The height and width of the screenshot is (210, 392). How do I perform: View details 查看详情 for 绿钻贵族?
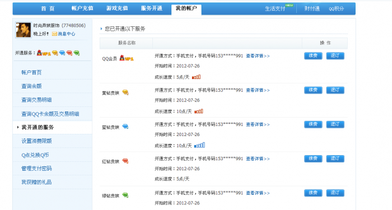pos(258,193)
